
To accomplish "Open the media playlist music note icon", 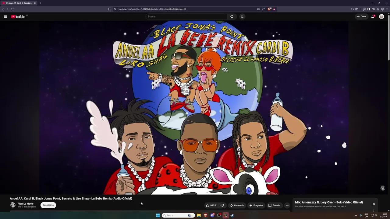I will pos(364,9).
